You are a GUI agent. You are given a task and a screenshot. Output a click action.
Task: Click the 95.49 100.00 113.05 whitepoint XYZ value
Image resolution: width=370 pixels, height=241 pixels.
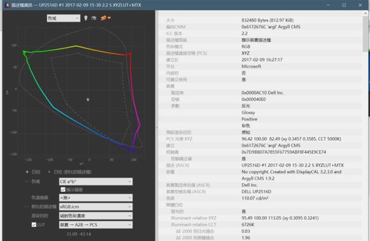(x=280, y=218)
